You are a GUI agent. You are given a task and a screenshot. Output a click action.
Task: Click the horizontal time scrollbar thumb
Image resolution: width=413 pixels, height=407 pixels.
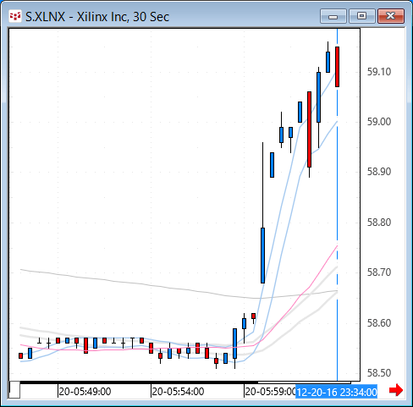[304, 382]
